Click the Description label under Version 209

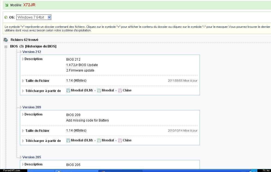pyautogui.click(x=33, y=114)
